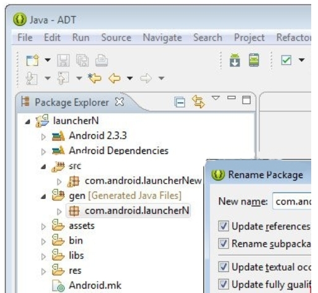Open the Next Annotation dropdown arrow
This screenshot has height=293, width=318.
point(48,79)
